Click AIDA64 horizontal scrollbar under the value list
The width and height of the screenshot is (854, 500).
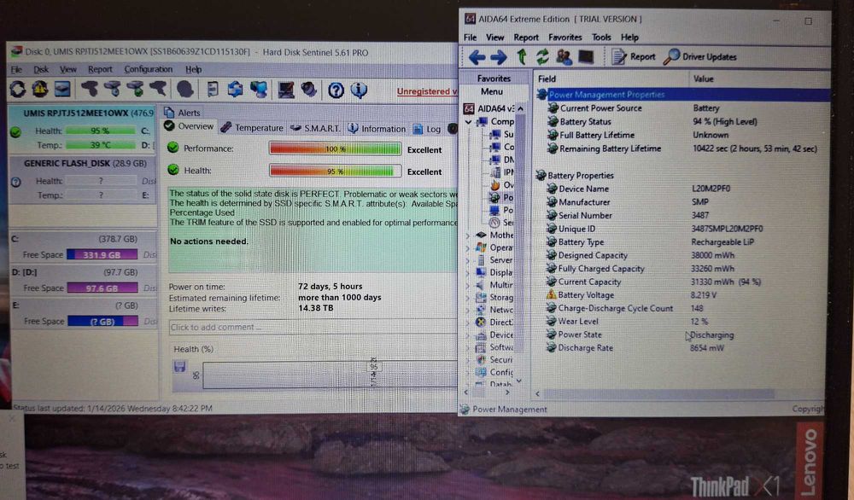click(658, 393)
